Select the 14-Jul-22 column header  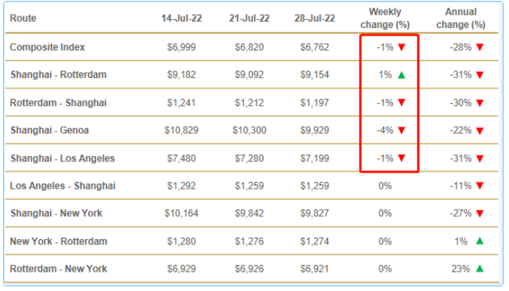[181, 19]
